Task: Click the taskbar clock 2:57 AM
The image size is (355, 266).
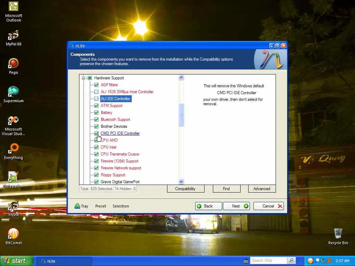Action: pos(342,261)
